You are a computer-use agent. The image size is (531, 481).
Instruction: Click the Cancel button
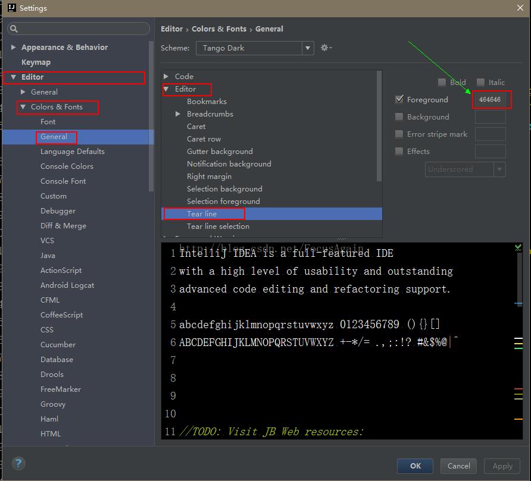(x=458, y=466)
